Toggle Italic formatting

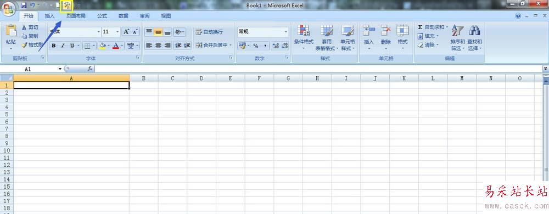click(63, 46)
